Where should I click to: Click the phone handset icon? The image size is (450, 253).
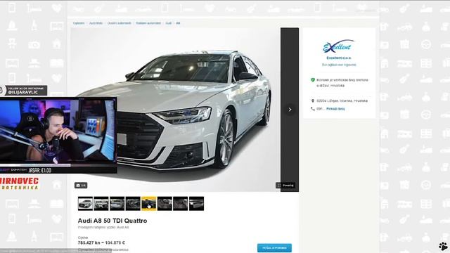click(x=313, y=109)
